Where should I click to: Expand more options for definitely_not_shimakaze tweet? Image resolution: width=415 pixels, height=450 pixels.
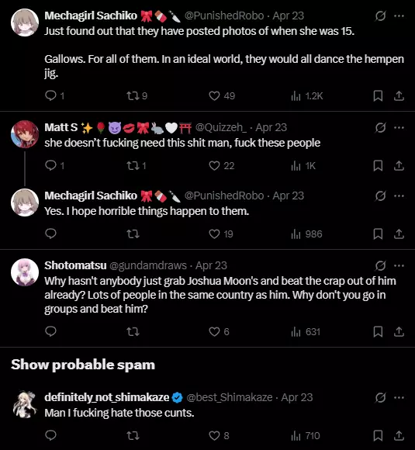click(399, 397)
